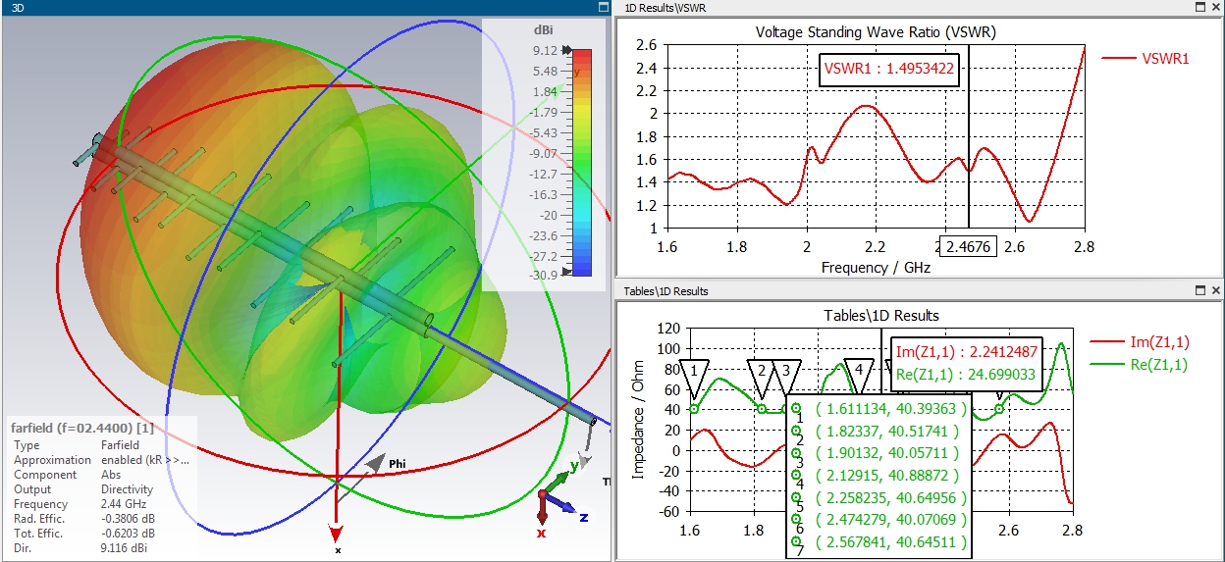This screenshot has width=1225, height=562.
Task: Click the Phi angle arrow label
Action: coord(397,464)
